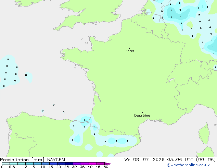
Task: Click the '2' precipitation value on the map
Action: click(x=171, y=11)
